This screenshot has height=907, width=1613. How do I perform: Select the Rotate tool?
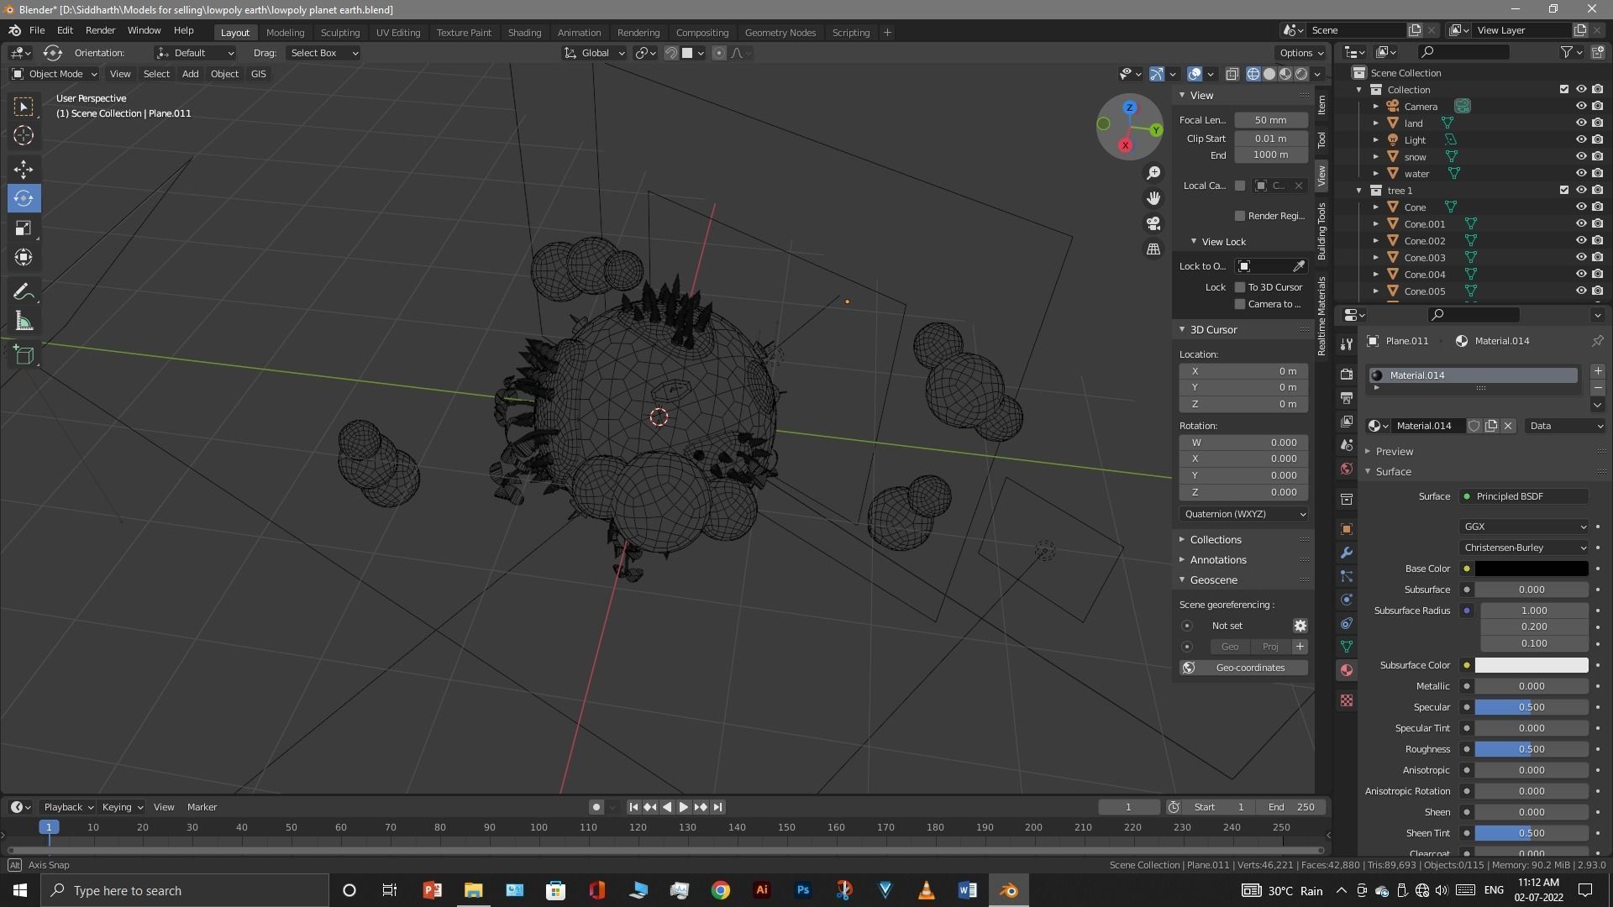[x=24, y=199]
